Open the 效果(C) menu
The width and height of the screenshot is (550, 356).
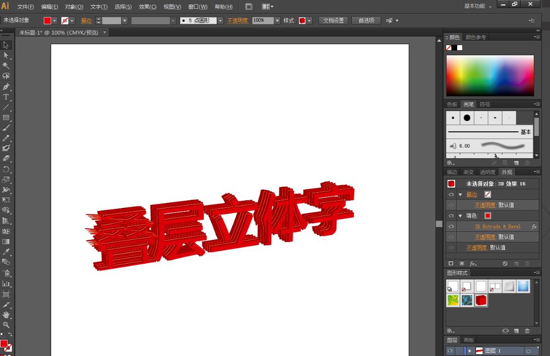tap(148, 7)
